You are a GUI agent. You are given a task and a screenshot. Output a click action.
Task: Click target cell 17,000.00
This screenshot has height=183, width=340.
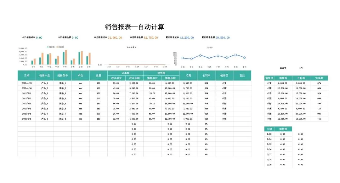pyautogui.click(x=301, y=94)
